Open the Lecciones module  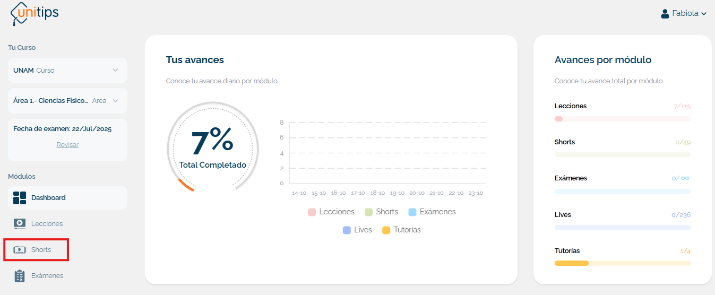(x=47, y=224)
